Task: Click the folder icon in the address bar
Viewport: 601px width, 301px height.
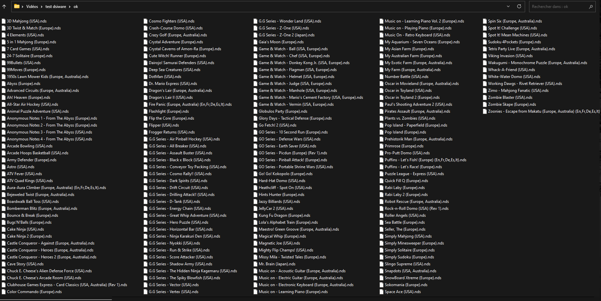Action: coord(17,6)
